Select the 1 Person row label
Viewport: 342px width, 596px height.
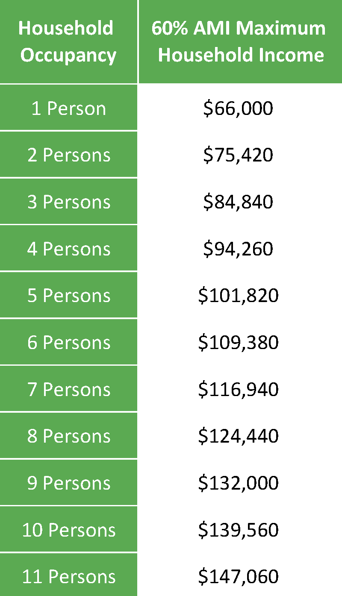pos(68,108)
